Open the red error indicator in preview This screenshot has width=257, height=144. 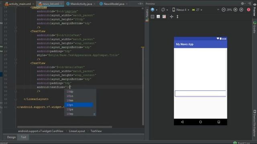249,10
